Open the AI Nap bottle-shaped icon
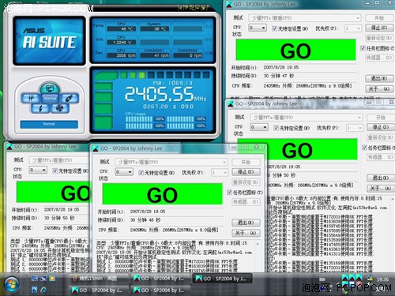395x296 pixels. tap(69, 99)
